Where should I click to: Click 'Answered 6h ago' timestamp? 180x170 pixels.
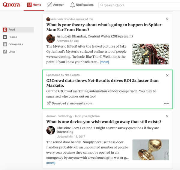click(67, 41)
